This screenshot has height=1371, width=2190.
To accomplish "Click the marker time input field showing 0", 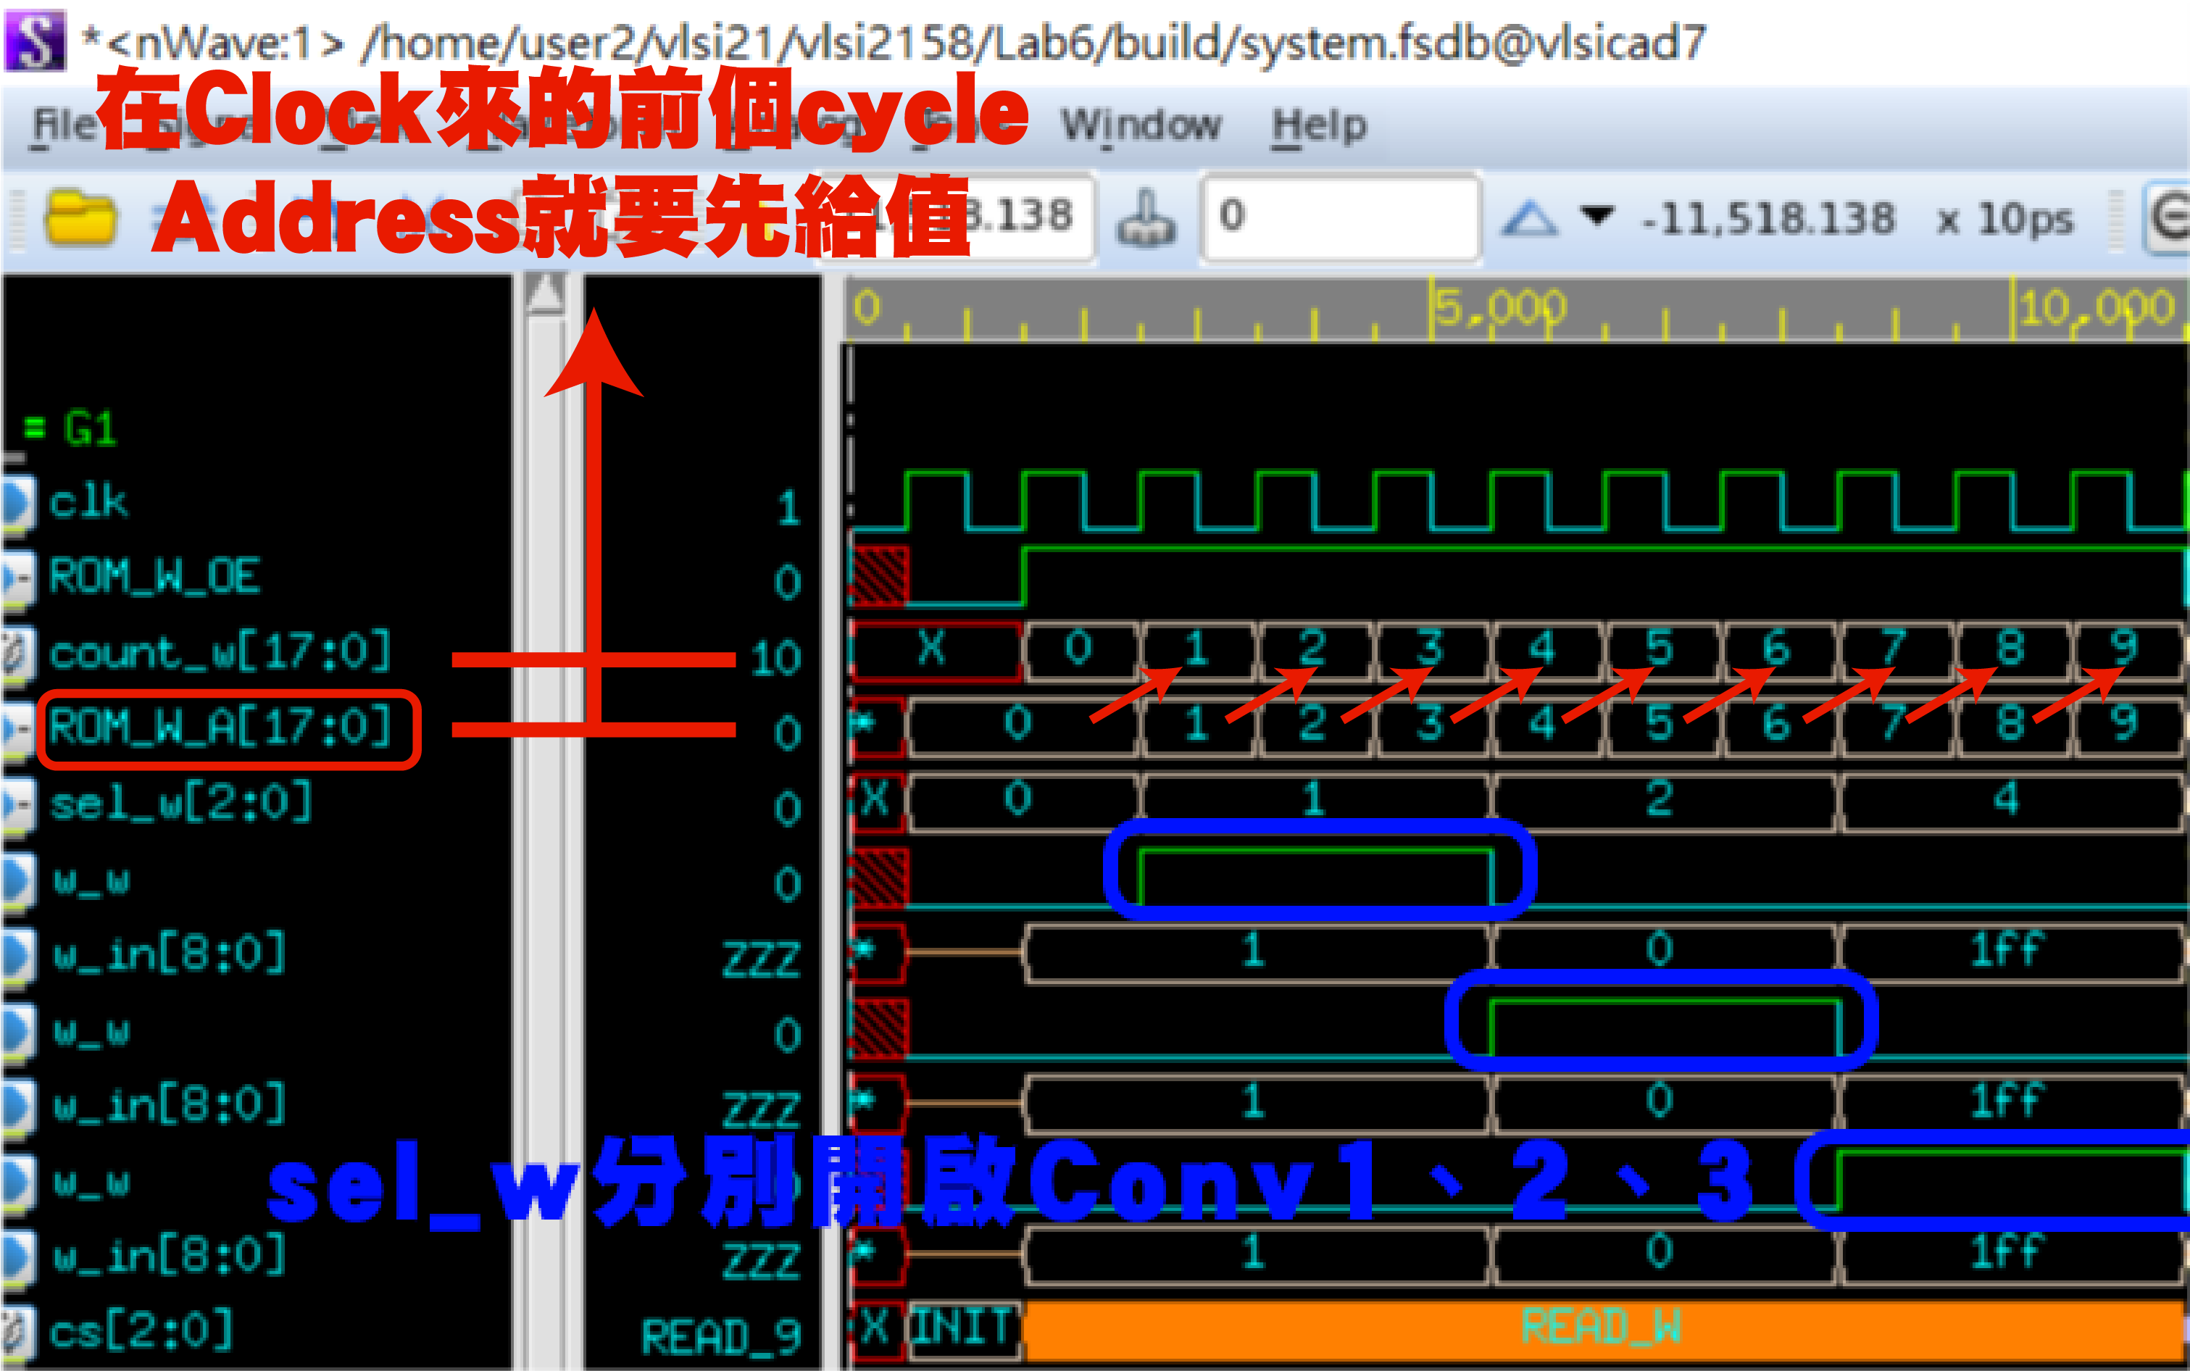I will tap(1340, 217).
